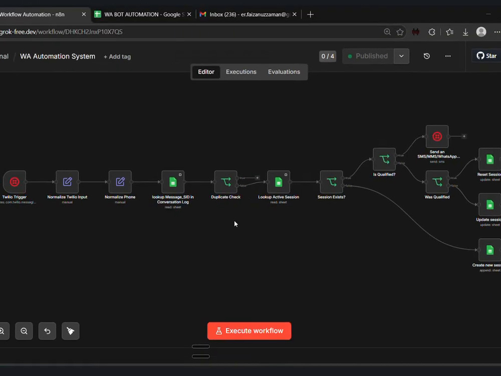
Task: Open the browser extensions puzzle icon
Action: coord(432,32)
